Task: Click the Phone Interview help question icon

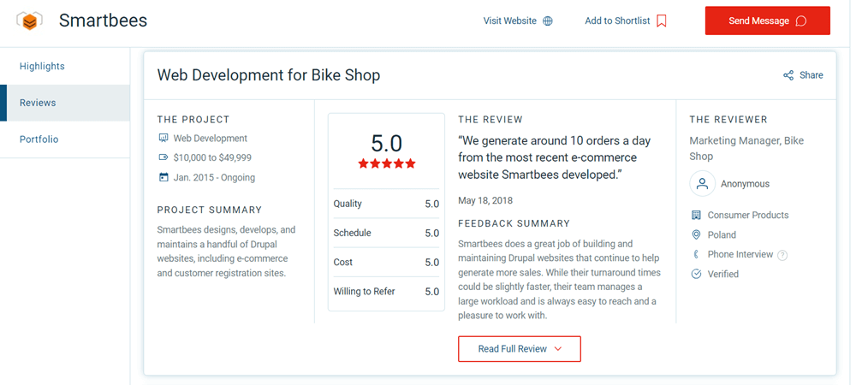Action: (782, 255)
